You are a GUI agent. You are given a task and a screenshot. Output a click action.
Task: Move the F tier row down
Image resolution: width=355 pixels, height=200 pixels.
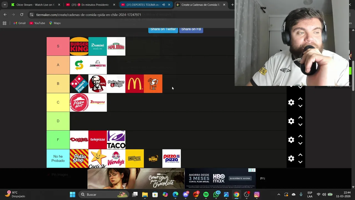300,143
